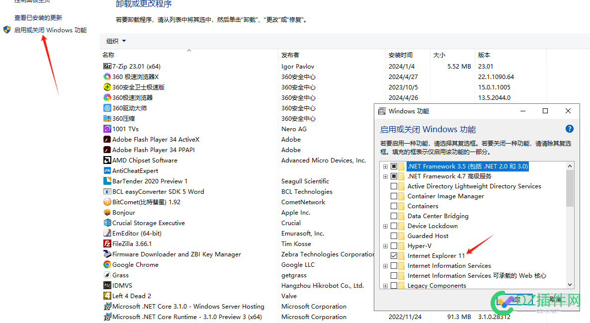Image resolution: width=590 pixels, height=323 pixels.
Task: Select the Internet Information Services 可承载的 Web 核心 checkbox
Action: pos(394,276)
